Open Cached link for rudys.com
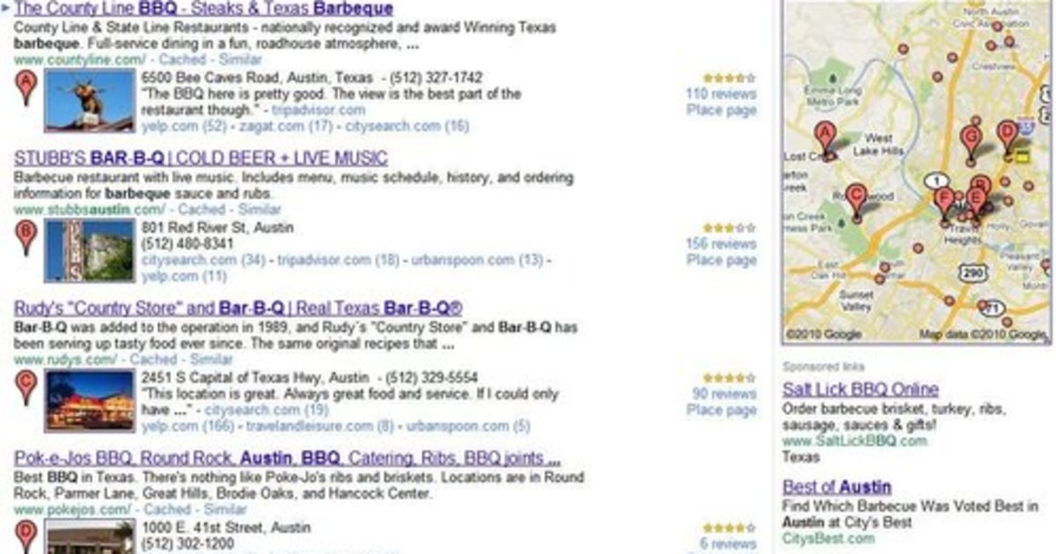The image size is (1056, 554). click(x=153, y=360)
